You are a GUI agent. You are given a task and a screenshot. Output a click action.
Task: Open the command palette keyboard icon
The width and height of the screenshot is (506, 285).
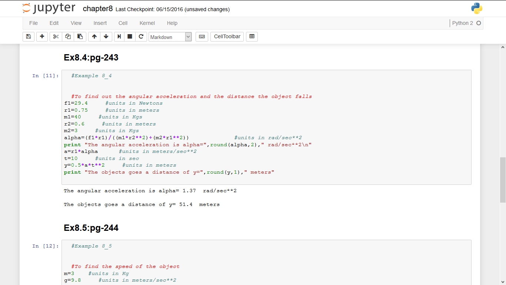(x=202, y=37)
